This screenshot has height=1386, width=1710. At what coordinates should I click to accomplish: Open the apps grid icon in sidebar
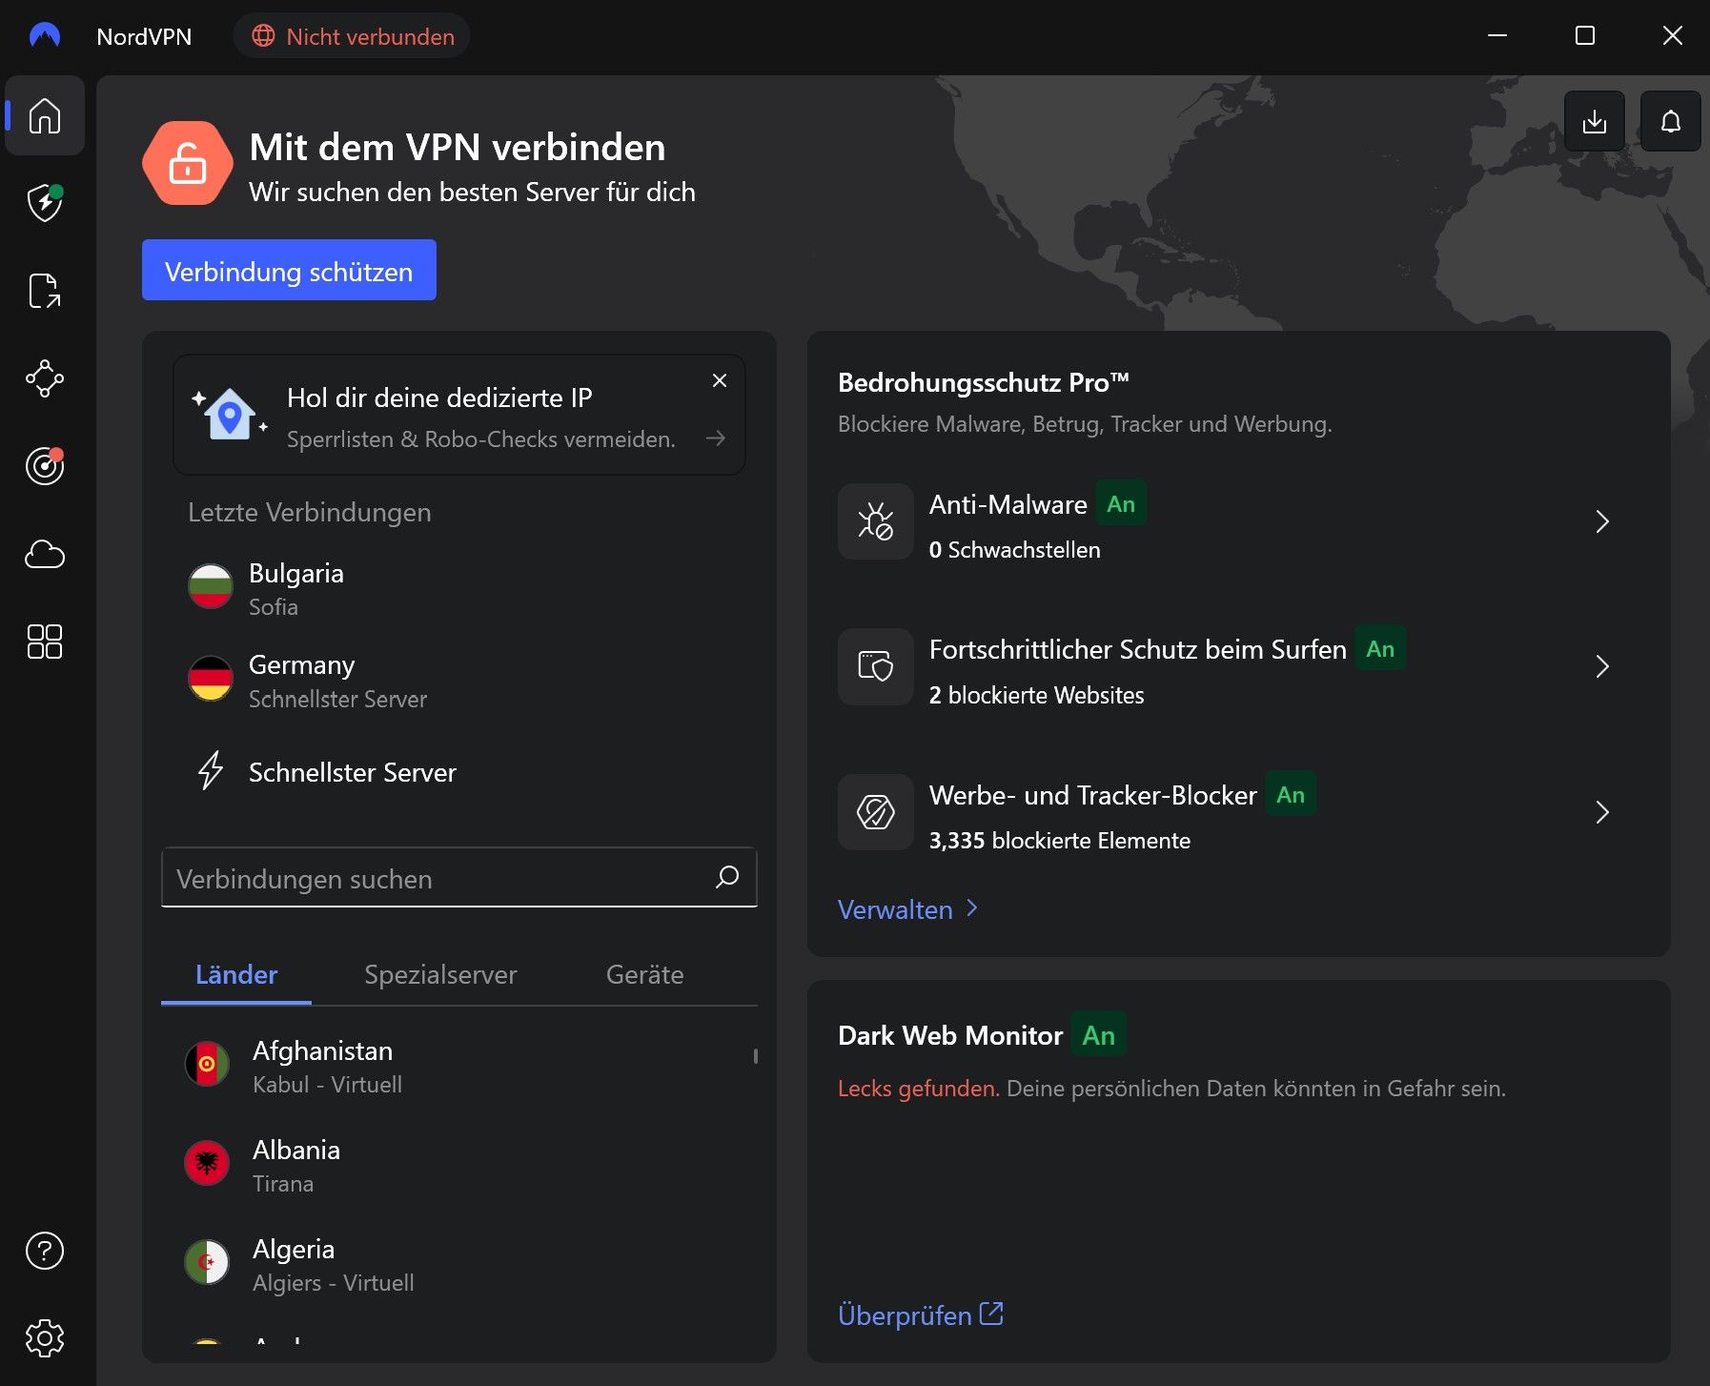click(x=45, y=642)
